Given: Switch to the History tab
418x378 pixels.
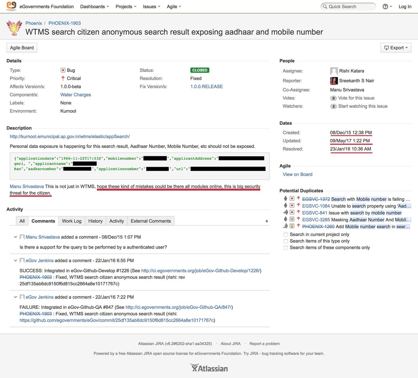Looking at the screenshot, I should (95, 221).
